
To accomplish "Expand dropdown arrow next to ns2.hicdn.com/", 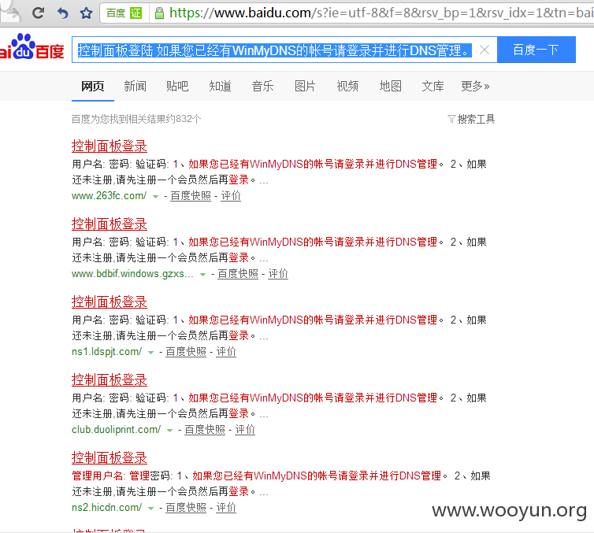I will [150, 509].
